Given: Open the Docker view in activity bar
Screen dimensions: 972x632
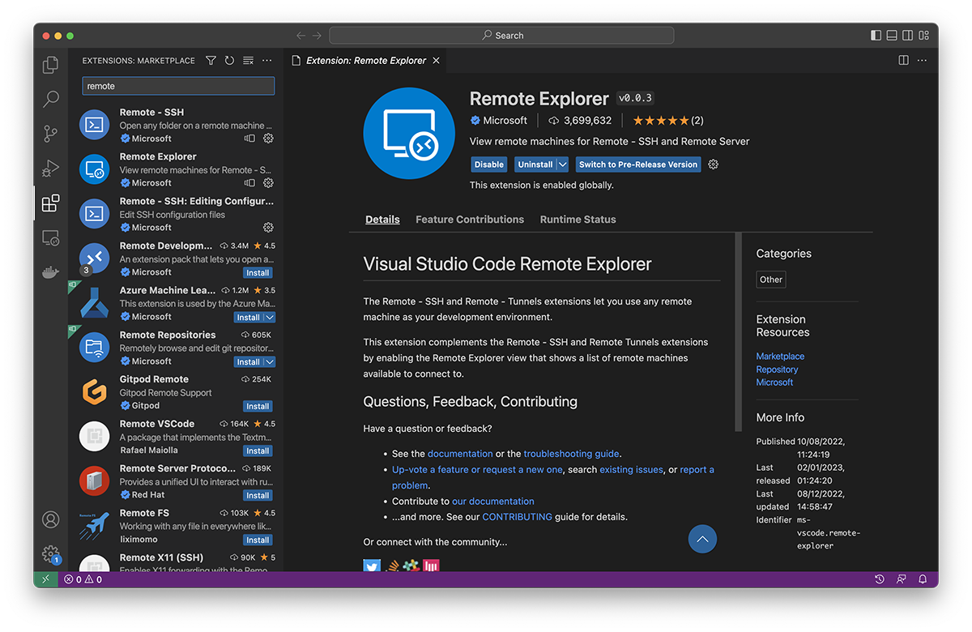Looking at the screenshot, I should pos(51,273).
